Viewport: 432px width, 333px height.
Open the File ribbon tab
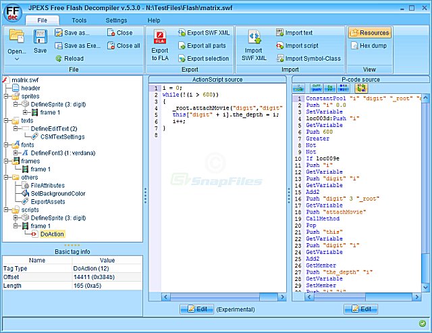(x=42, y=20)
